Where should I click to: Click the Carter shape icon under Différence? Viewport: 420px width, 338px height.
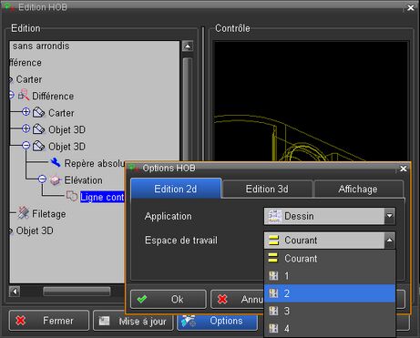[x=39, y=112]
